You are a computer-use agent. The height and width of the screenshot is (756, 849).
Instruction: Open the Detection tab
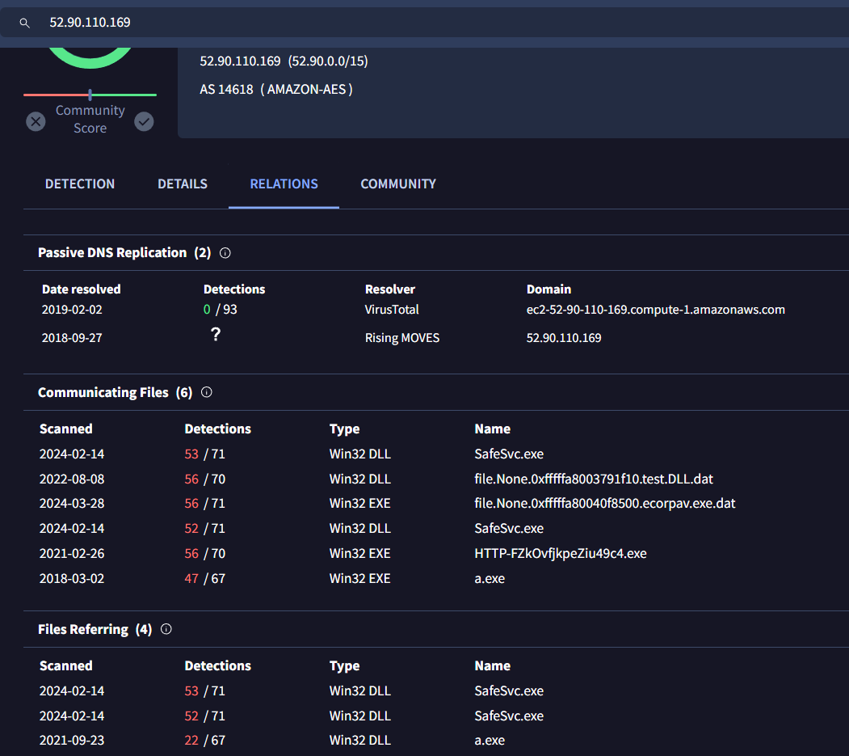[80, 184]
